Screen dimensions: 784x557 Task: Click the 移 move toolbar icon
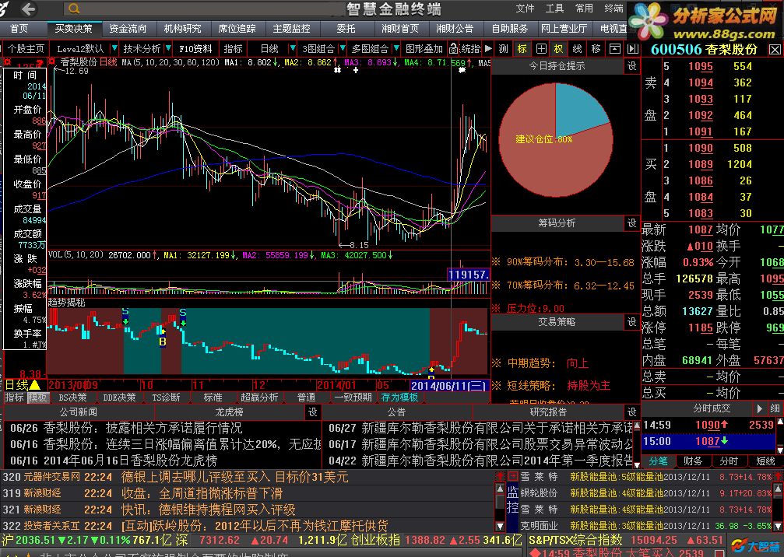point(596,48)
